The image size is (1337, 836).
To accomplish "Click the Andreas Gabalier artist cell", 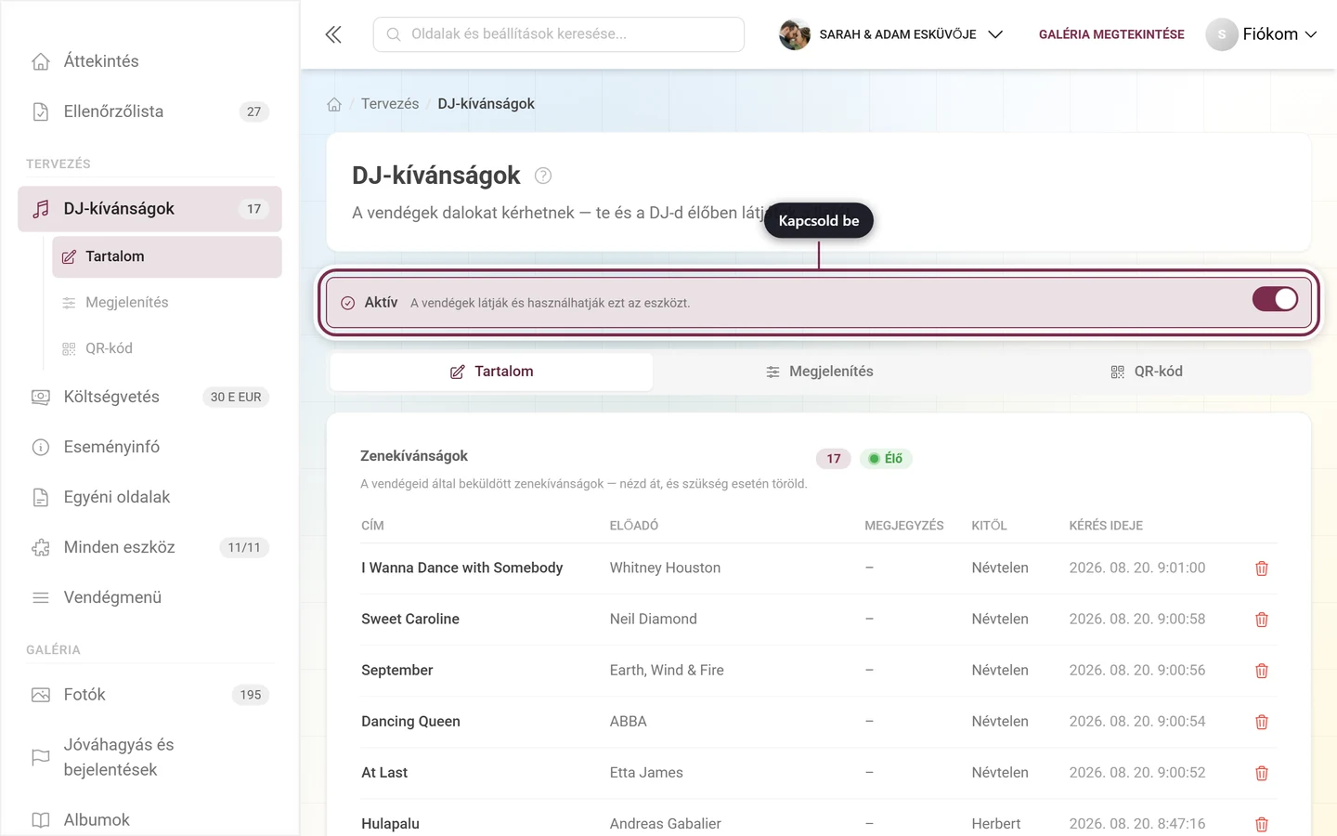I will (666, 824).
